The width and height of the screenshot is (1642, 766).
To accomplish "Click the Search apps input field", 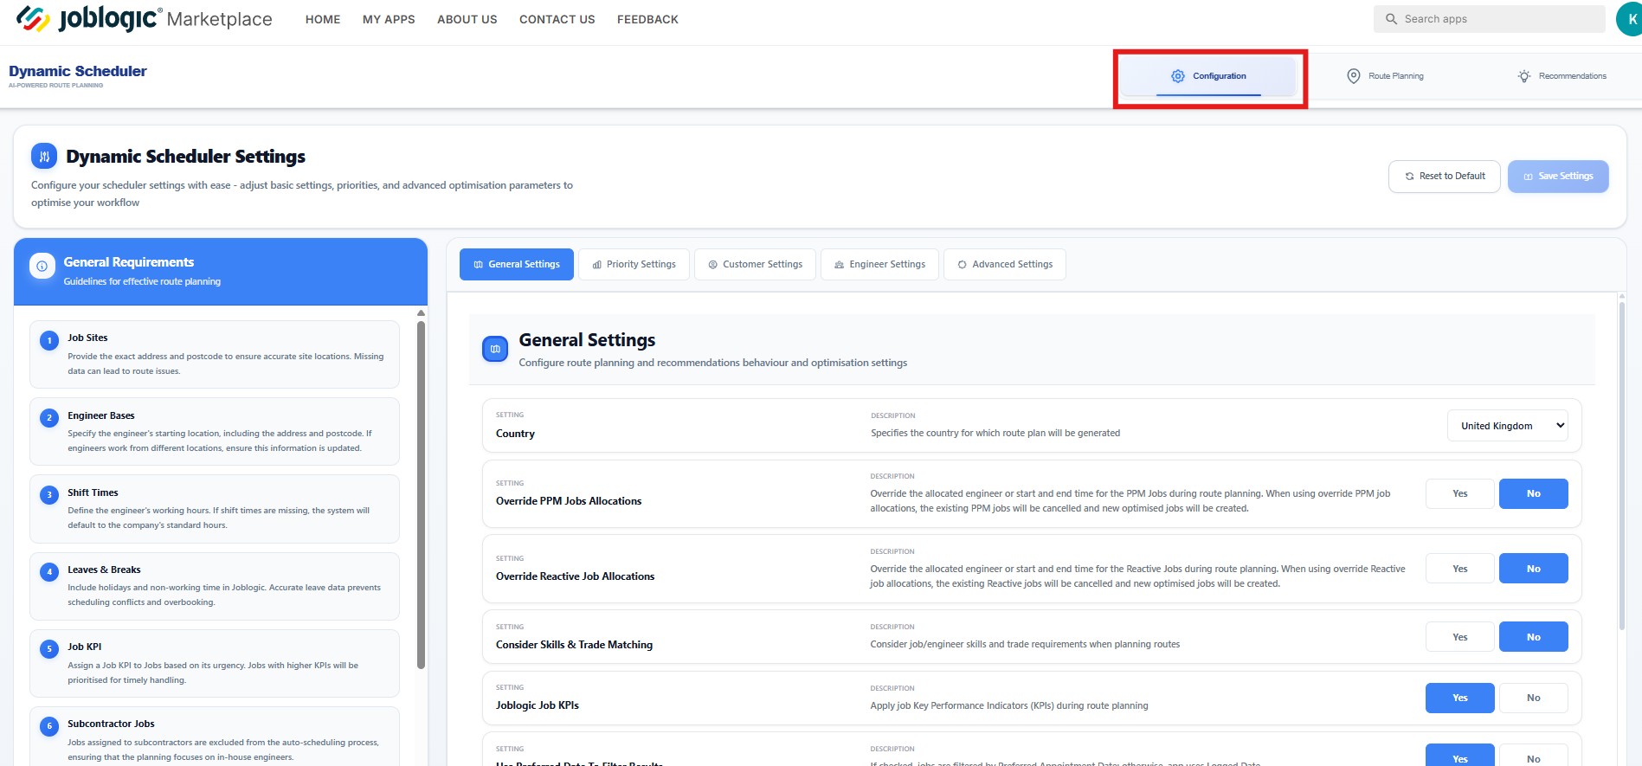I will tap(1489, 19).
